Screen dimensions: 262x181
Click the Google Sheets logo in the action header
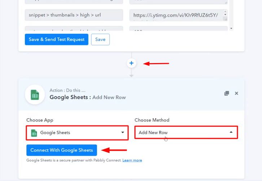click(35, 95)
